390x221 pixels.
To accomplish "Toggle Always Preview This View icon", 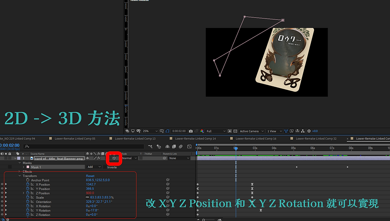I will point(127,131).
